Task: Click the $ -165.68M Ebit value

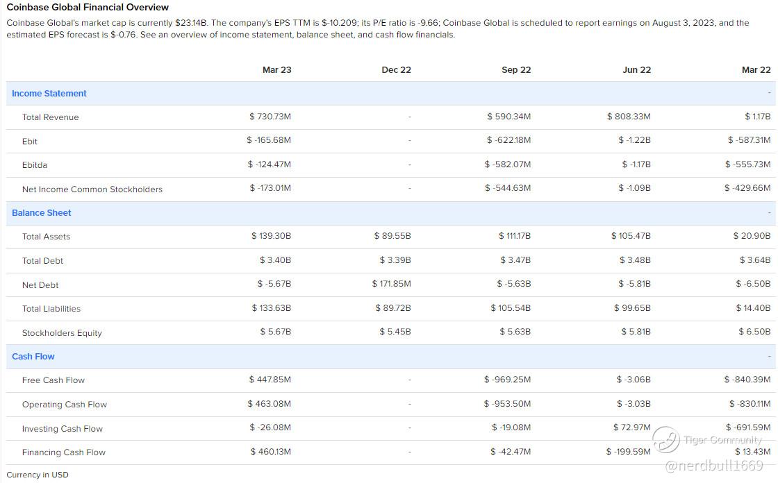Action: point(269,140)
